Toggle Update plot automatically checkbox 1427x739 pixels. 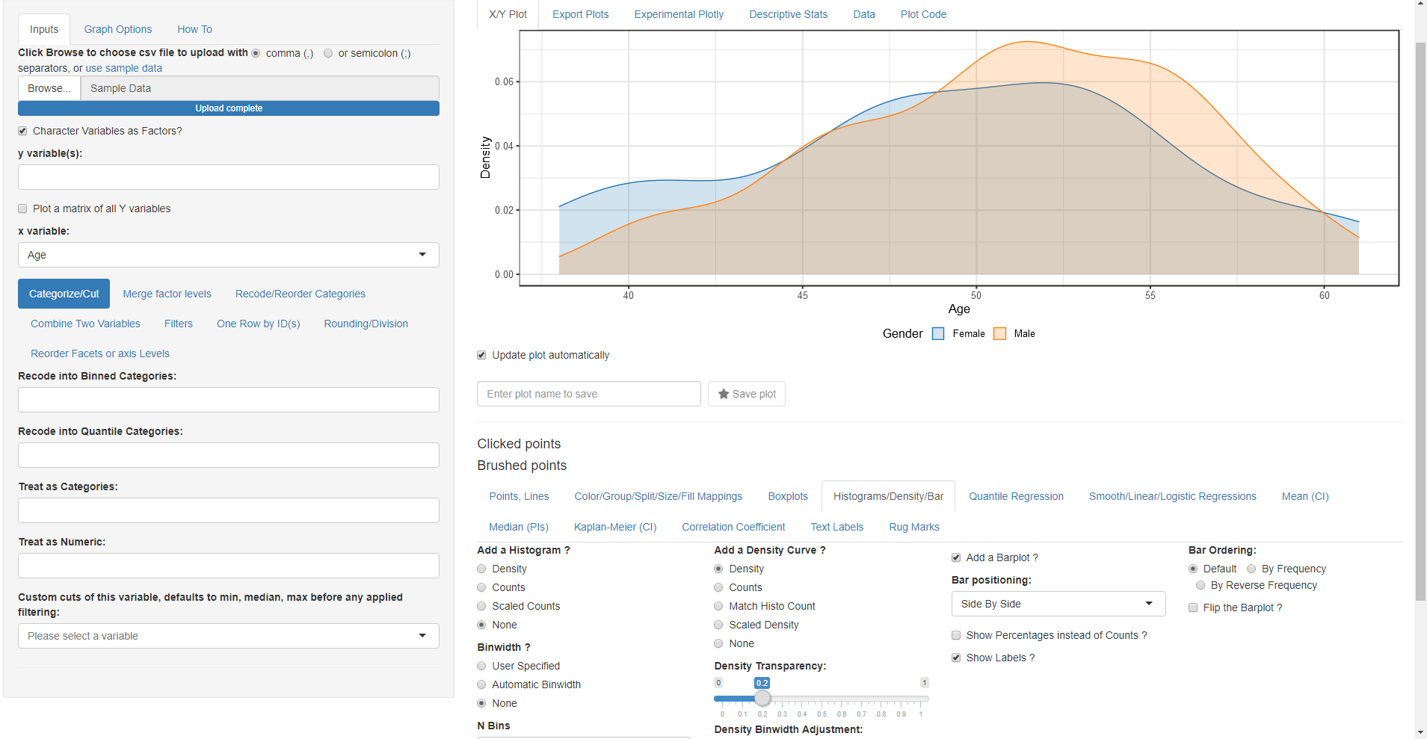[481, 355]
